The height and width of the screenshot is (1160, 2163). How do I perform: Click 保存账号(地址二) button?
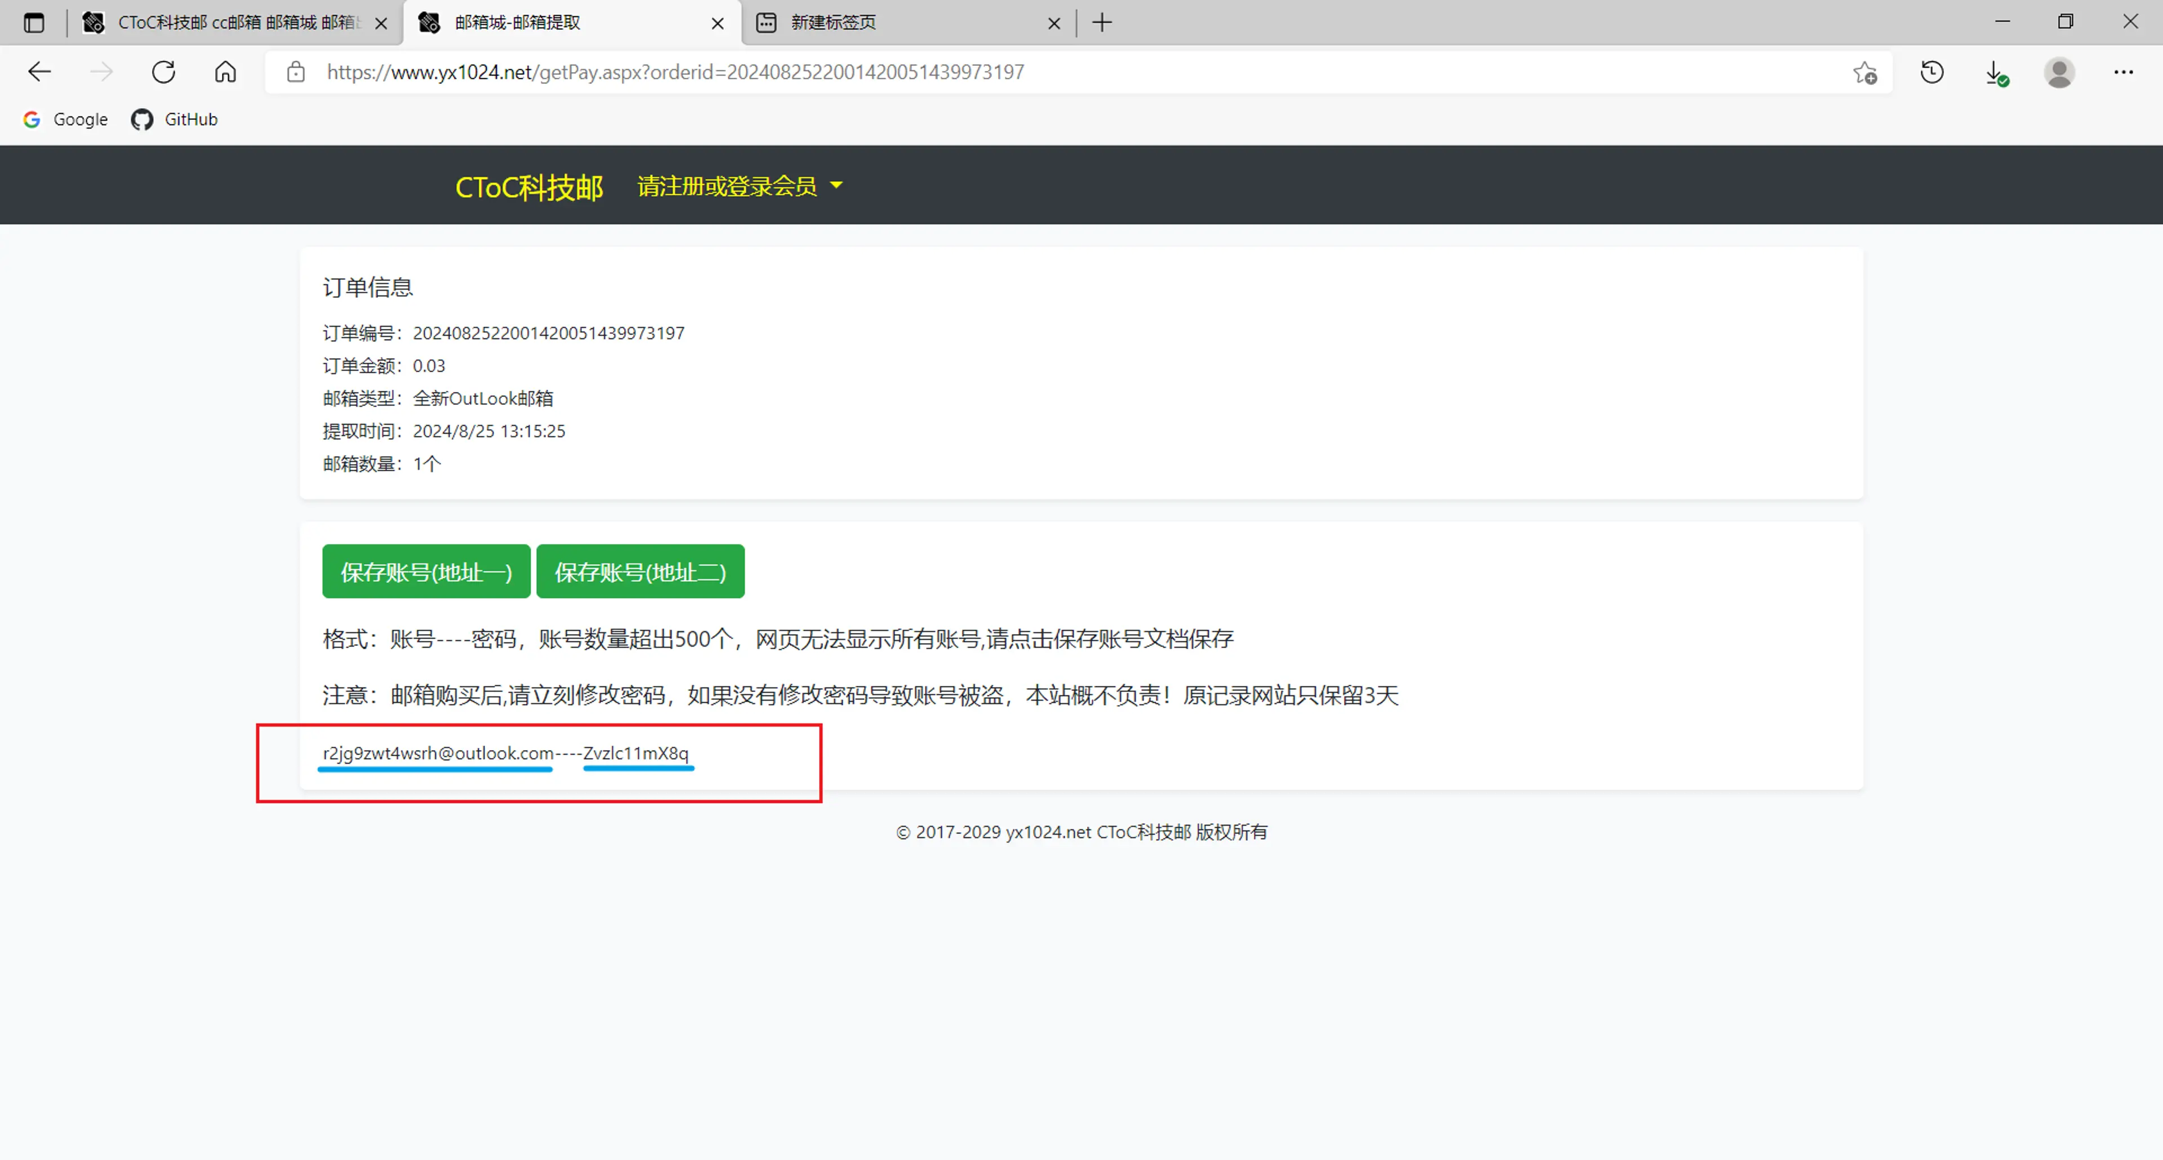click(640, 572)
